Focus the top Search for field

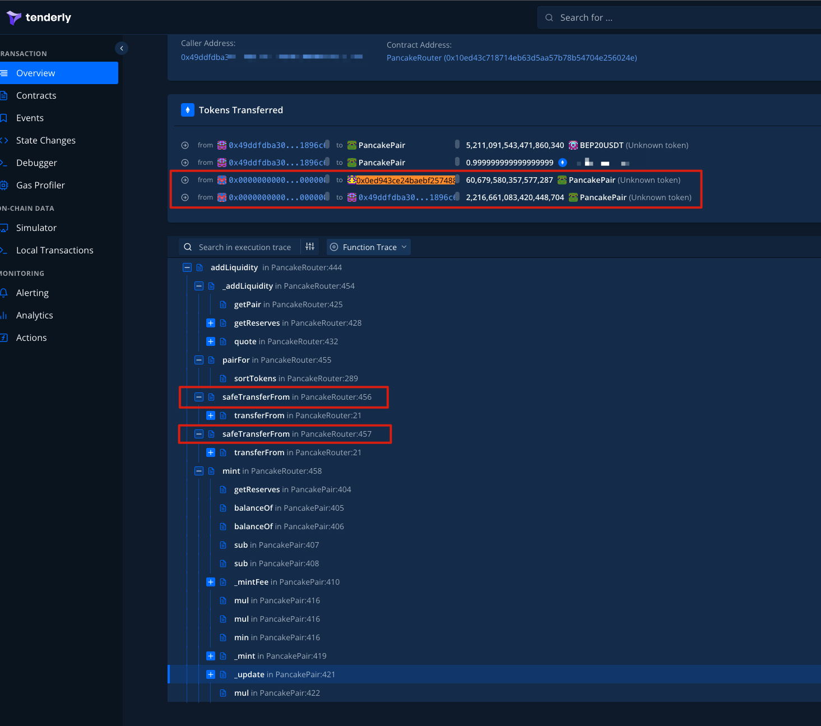(679, 17)
